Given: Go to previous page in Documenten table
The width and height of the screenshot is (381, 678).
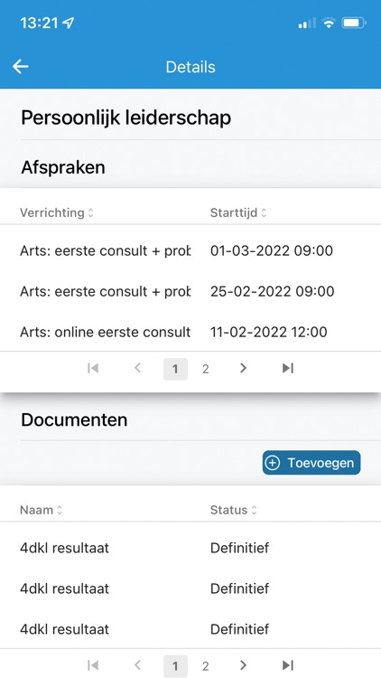Looking at the screenshot, I should 137,665.
